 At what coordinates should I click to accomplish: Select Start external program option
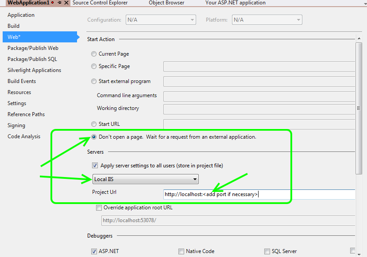coord(94,81)
